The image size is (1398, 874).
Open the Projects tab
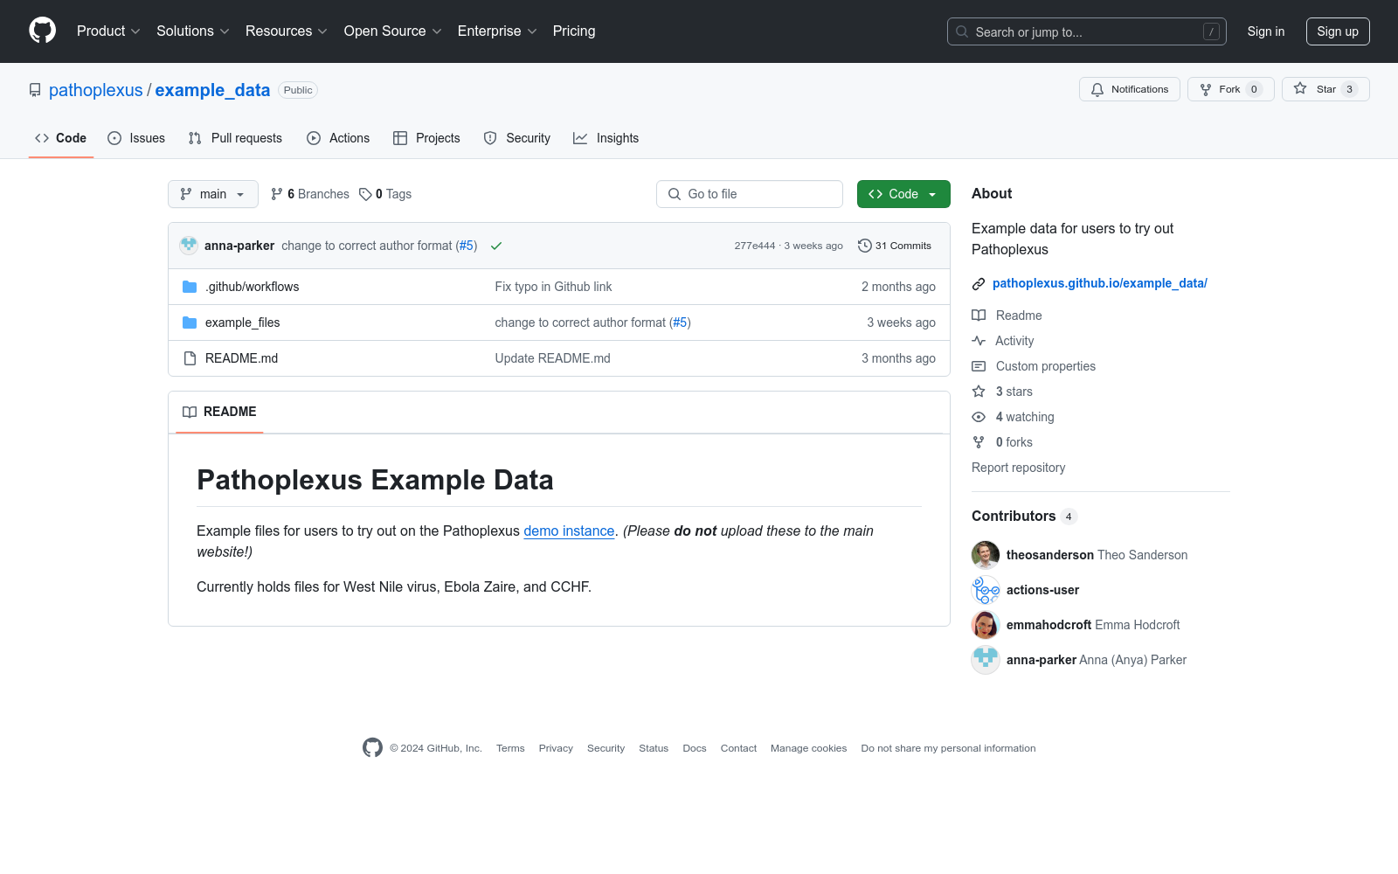coord(426,138)
